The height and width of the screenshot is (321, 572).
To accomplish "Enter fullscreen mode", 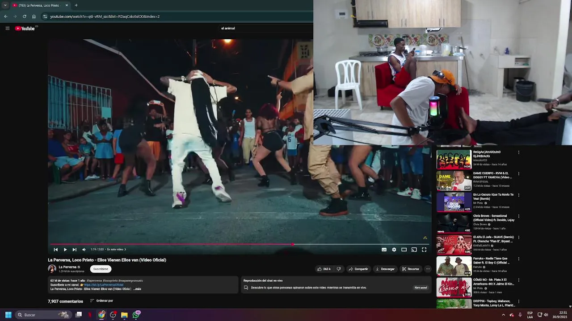I will tap(424, 250).
